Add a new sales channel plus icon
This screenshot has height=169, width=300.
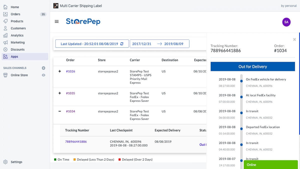[x=43, y=68]
